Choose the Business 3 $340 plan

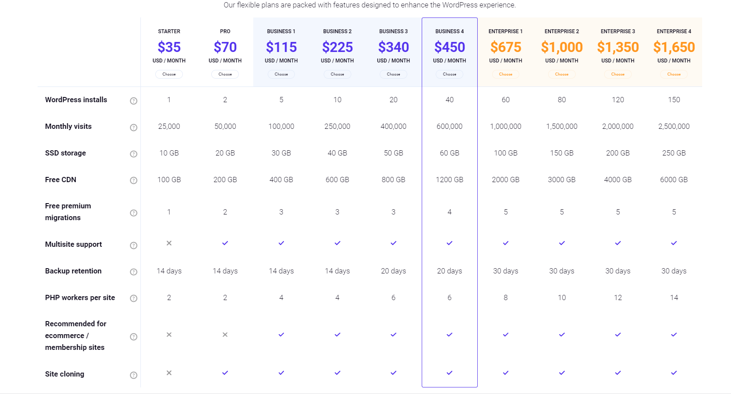click(393, 74)
